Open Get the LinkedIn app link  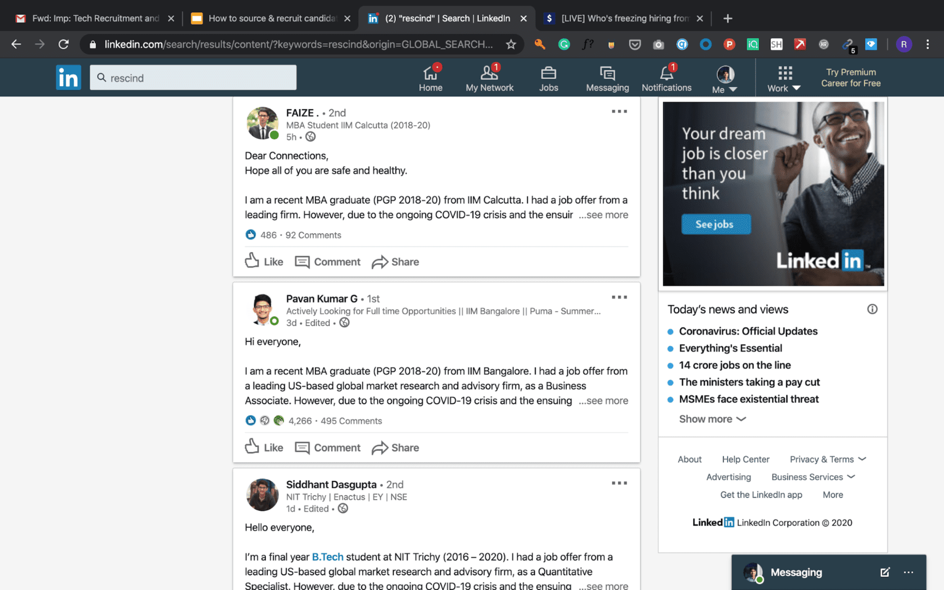click(x=761, y=494)
